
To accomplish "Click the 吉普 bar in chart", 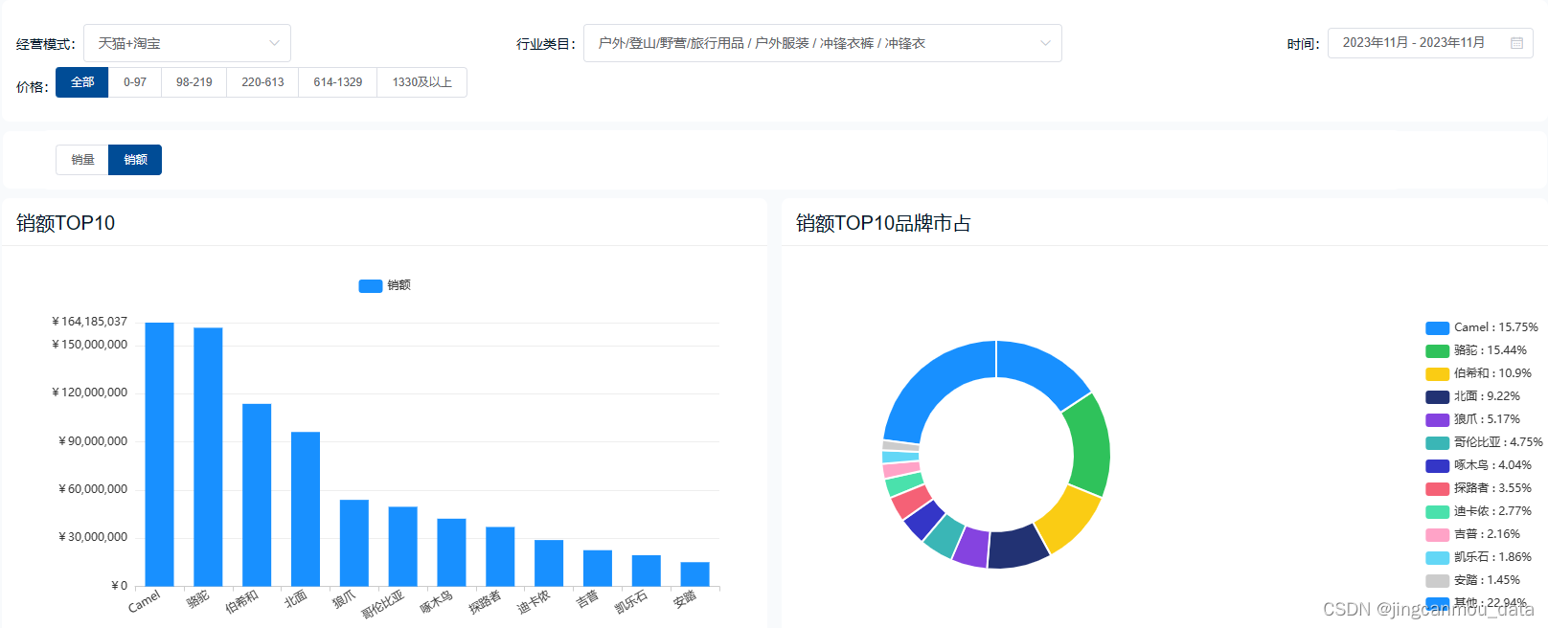I will [598, 569].
